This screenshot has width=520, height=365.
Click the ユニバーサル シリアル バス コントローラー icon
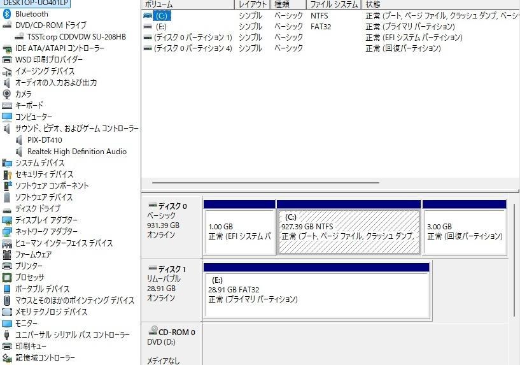point(6,335)
